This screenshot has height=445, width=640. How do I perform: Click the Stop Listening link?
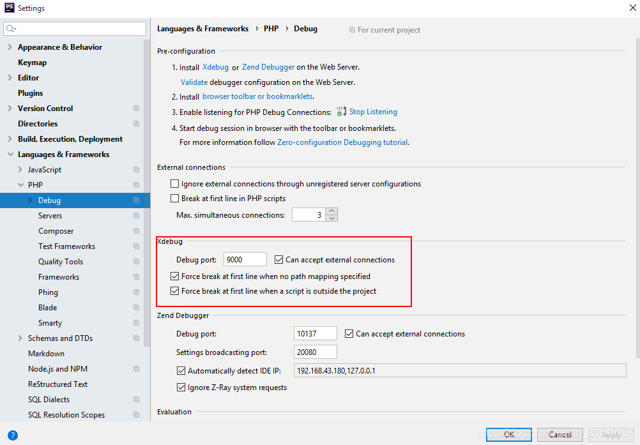tap(373, 112)
